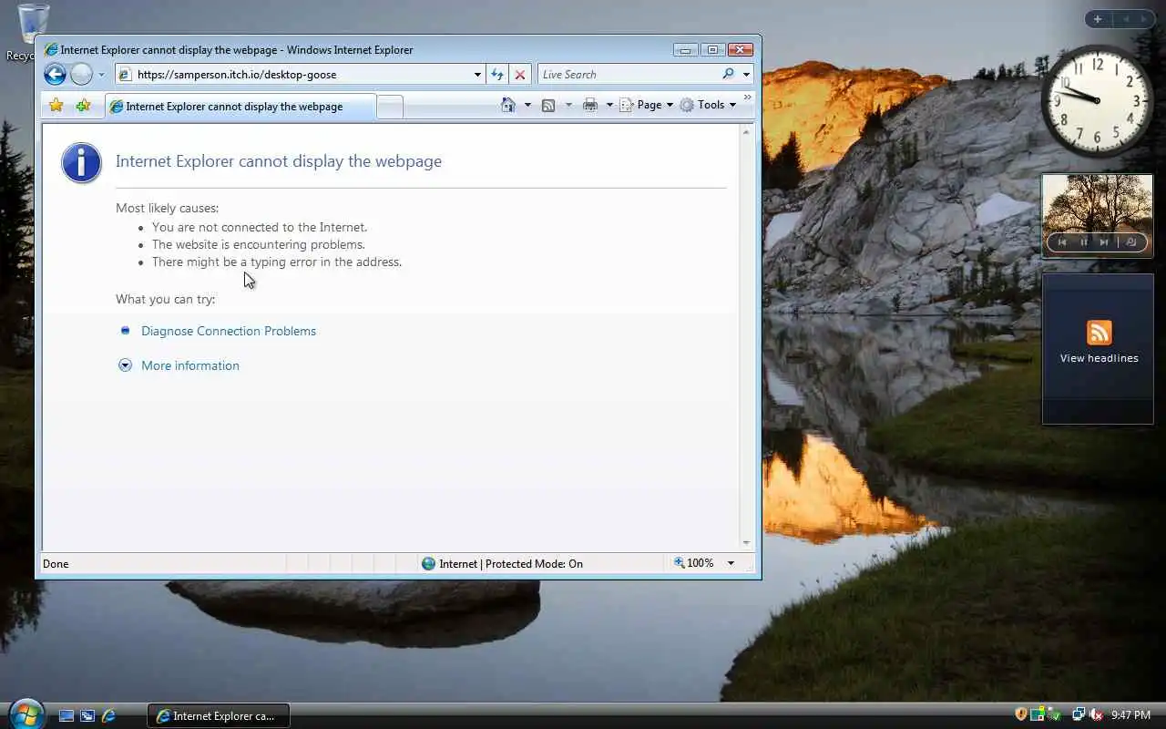Launch Internet Explorer from Quick Launch
The height and width of the screenshot is (729, 1166).
[108, 716]
